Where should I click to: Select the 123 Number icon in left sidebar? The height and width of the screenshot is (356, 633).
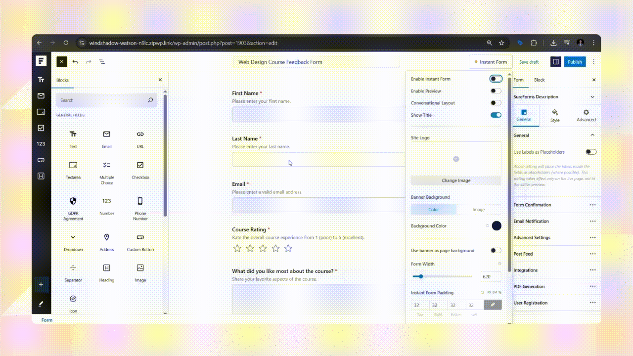(41, 144)
